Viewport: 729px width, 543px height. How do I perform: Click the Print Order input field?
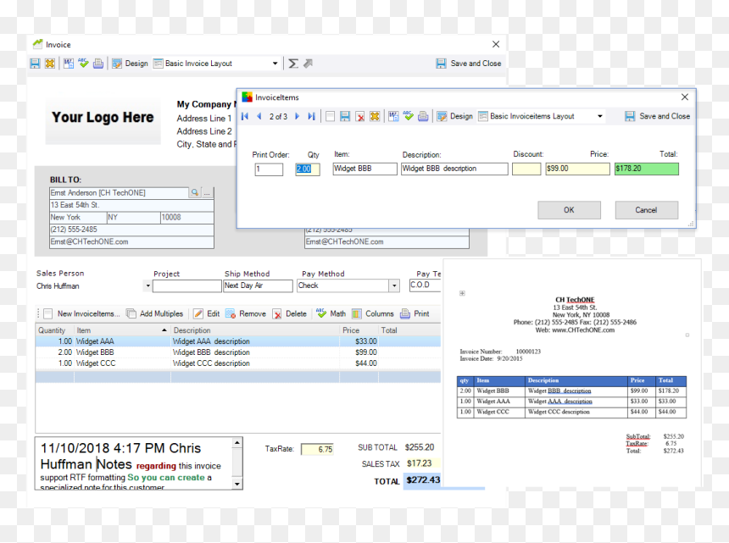[269, 169]
